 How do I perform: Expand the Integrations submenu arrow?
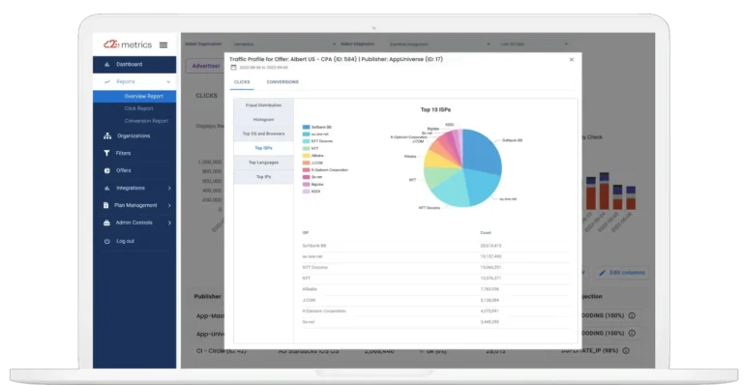169,188
